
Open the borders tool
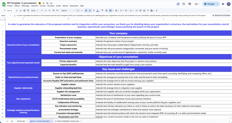[106, 10]
